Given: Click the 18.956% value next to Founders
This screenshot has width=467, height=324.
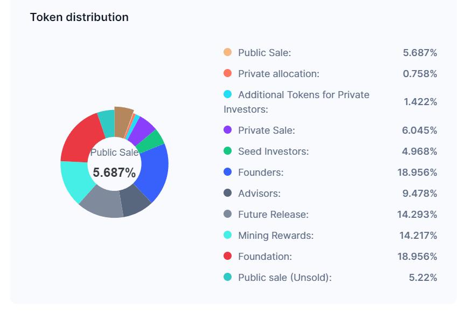Looking at the screenshot, I should point(417,173).
